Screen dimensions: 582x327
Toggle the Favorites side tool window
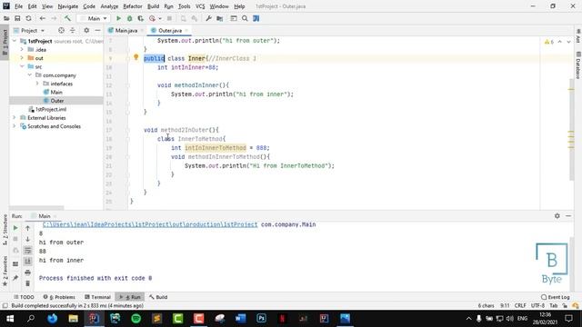point(5,271)
